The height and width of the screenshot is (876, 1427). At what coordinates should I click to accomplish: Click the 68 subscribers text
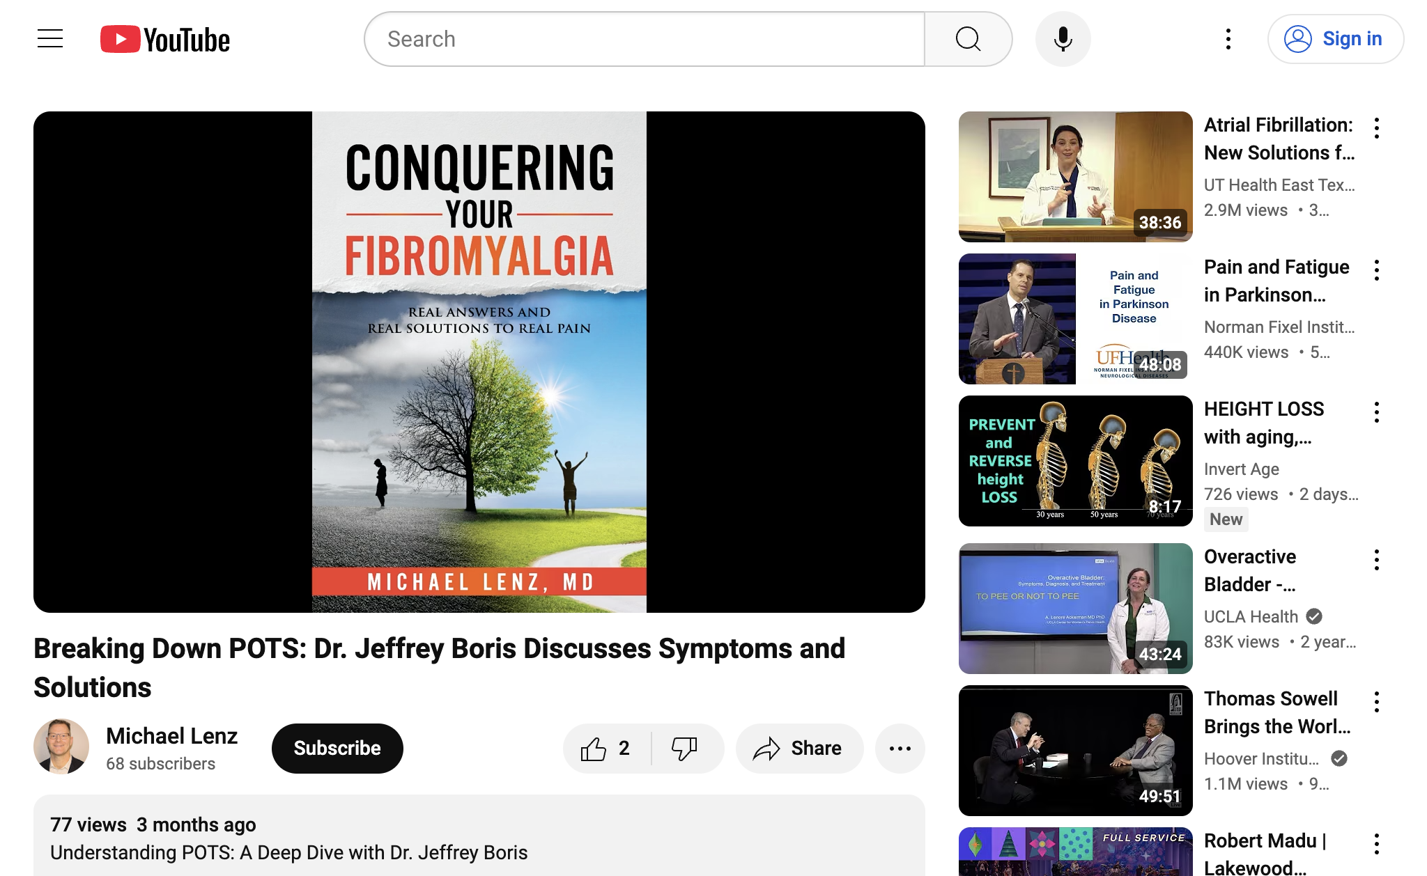click(x=160, y=764)
